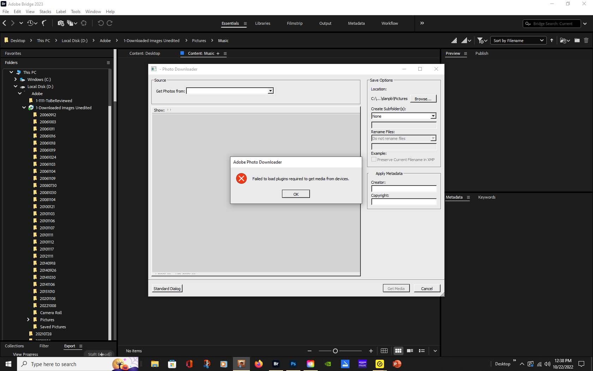This screenshot has height=371, width=593.
Task: Open the Folders panel menu icon
Action: point(108,63)
